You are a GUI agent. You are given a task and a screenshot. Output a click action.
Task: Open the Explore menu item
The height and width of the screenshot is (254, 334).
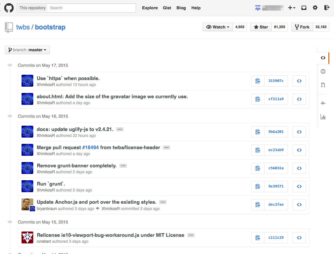click(x=150, y=8)
